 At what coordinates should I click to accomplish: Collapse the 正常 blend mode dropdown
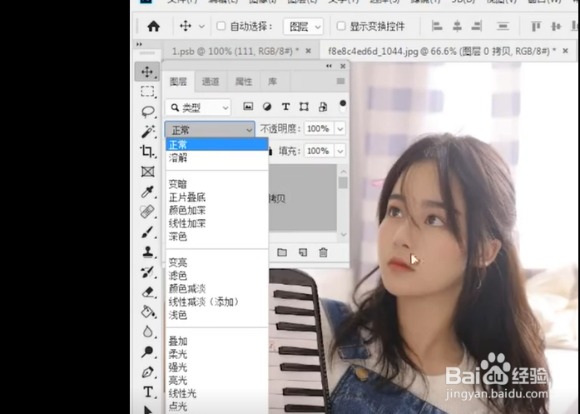pos(210,130)
